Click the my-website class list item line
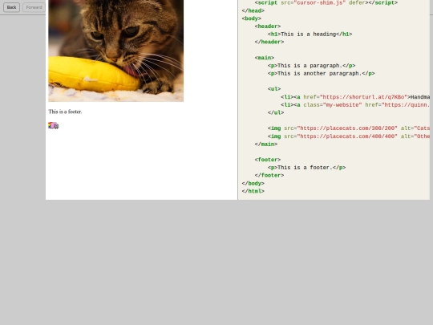 click(x=355, y=105)
